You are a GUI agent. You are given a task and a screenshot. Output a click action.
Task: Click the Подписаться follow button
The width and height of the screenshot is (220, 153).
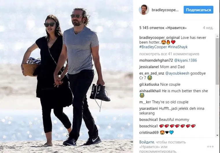click(x=198, y=10)
